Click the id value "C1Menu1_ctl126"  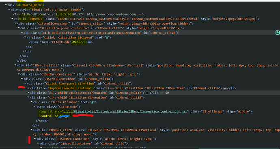coord(163,33)
